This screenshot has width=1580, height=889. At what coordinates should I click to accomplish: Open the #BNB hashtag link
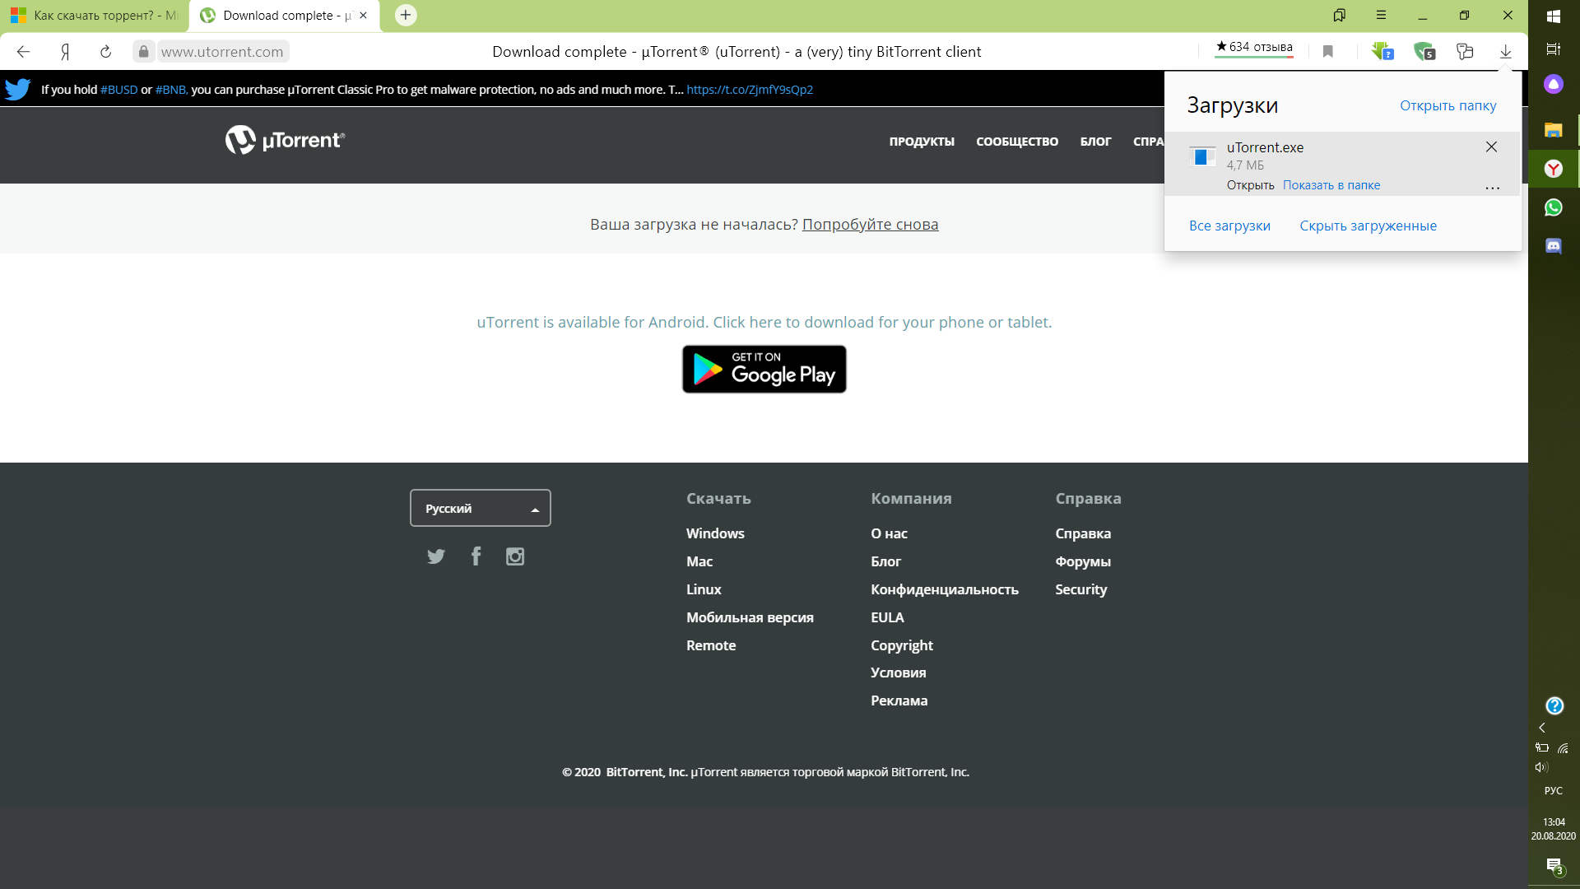click(171, 90)
